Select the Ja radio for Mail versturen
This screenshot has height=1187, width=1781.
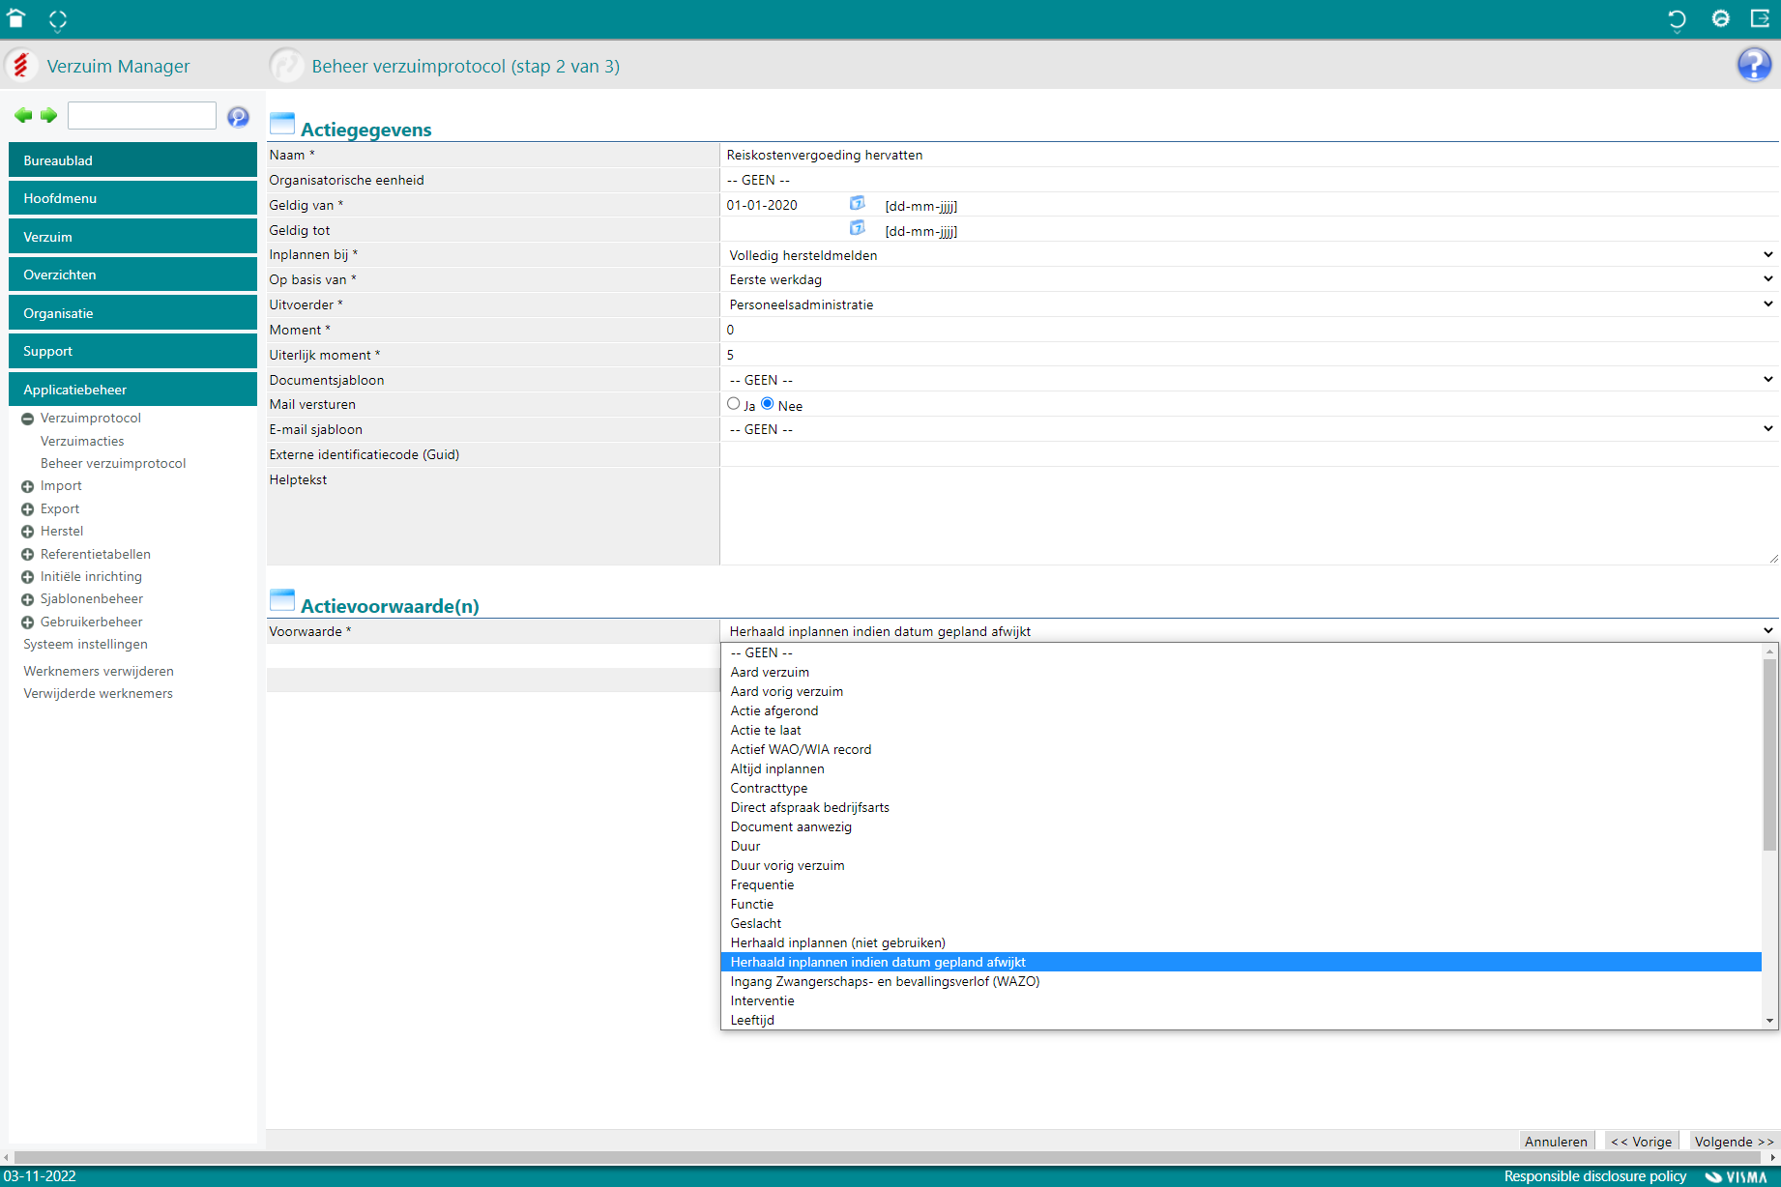[734, 404]
